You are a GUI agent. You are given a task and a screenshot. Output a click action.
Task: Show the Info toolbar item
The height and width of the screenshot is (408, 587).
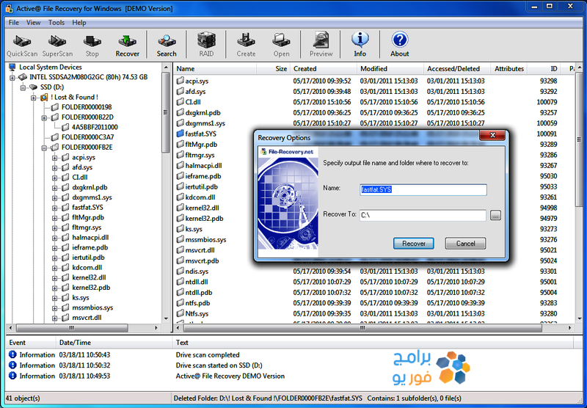[x=360, y=45]
